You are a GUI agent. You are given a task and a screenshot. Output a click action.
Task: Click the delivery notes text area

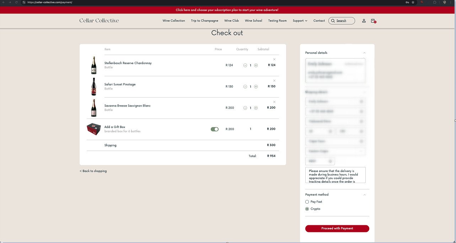coord(336,175)
